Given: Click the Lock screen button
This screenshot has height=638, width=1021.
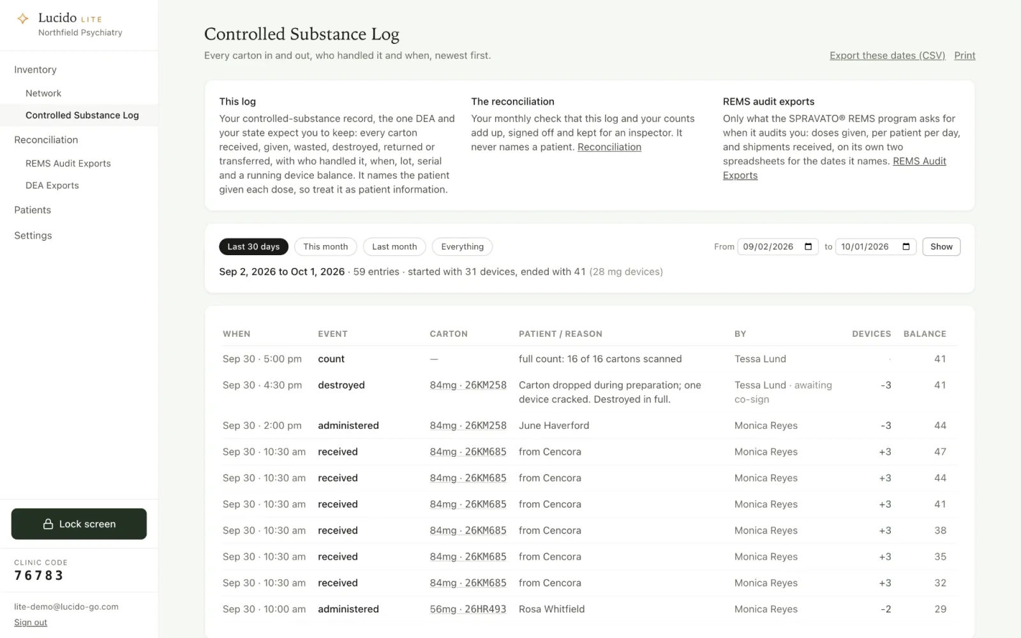Looking at the screenshot, I should click(x=79, y=524).
